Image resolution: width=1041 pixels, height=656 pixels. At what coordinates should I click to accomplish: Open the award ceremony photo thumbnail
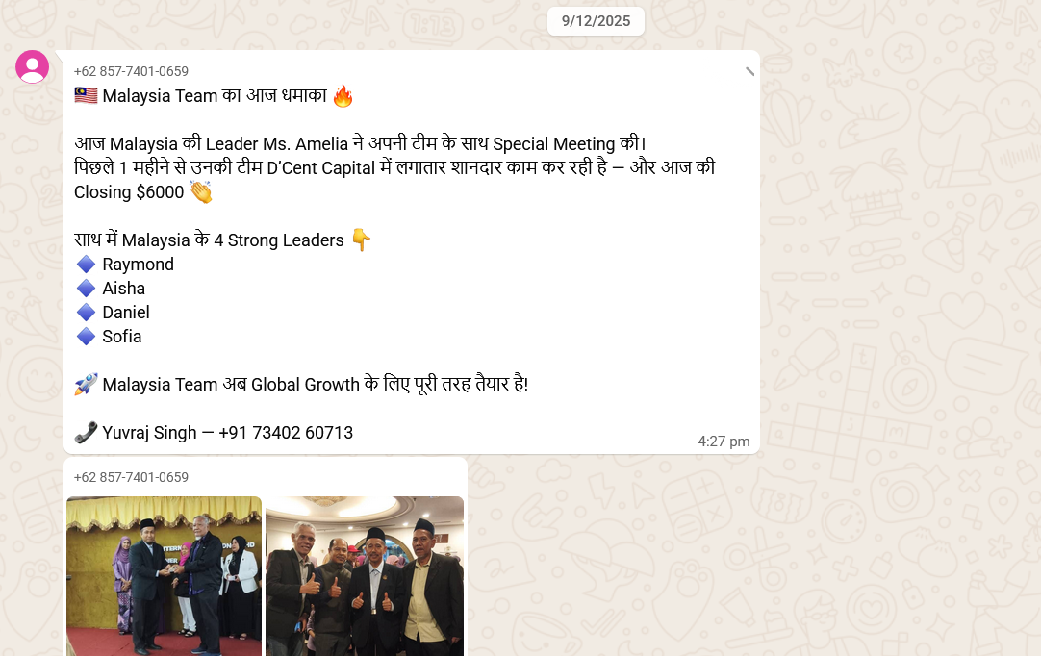[164, 575]
